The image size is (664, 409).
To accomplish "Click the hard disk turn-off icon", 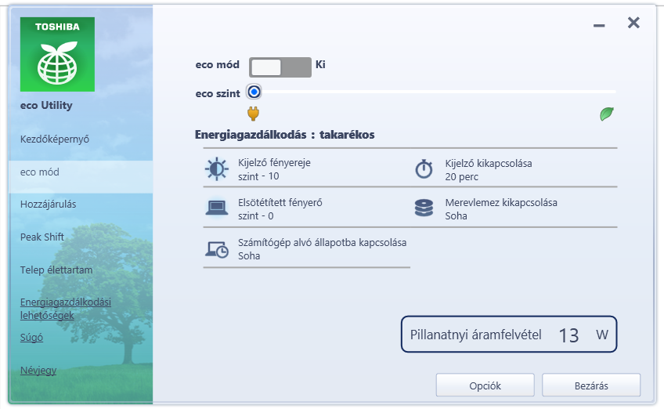I will pyautogui.click(x=424, y=208).
